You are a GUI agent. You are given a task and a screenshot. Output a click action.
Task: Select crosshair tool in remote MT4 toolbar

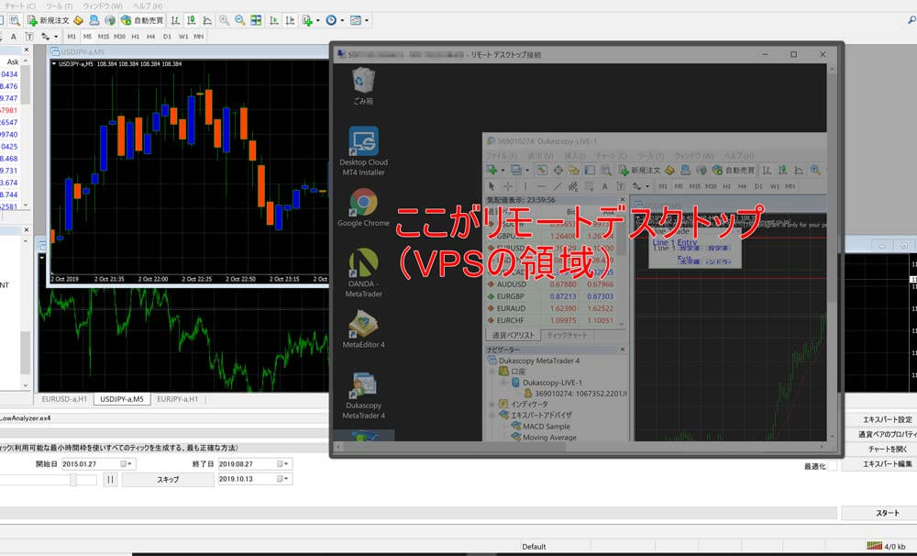508,186
